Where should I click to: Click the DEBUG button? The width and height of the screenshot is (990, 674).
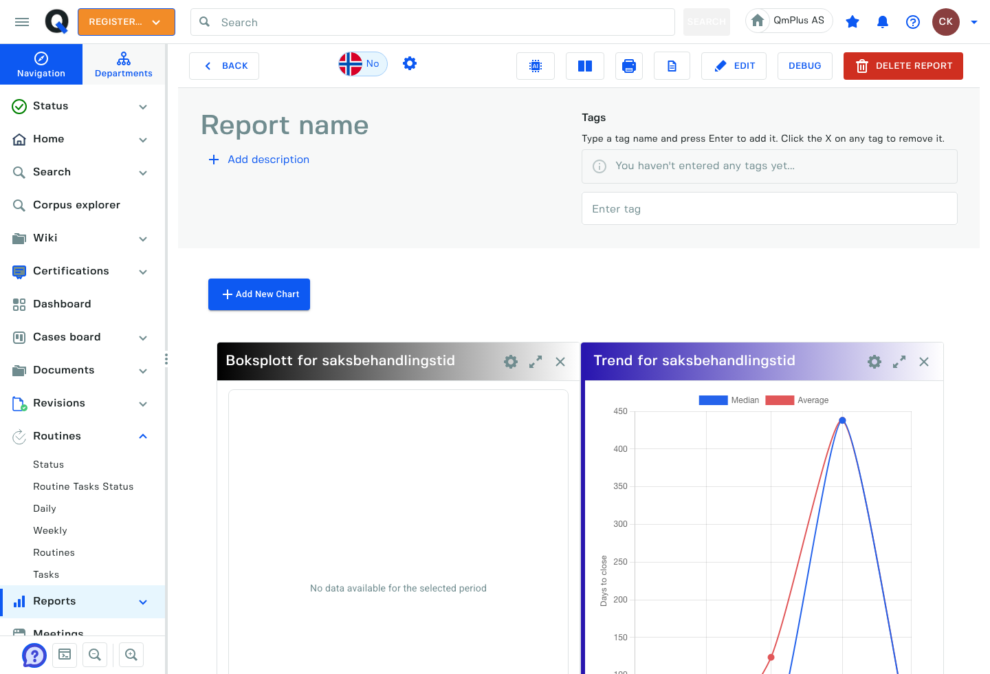pos(805,66)
